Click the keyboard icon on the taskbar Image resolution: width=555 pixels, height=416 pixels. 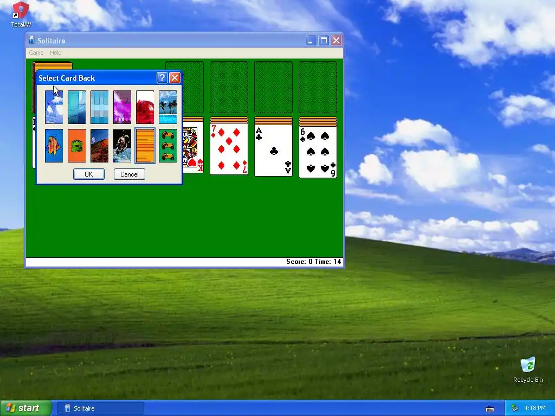(x=490, y=409)
